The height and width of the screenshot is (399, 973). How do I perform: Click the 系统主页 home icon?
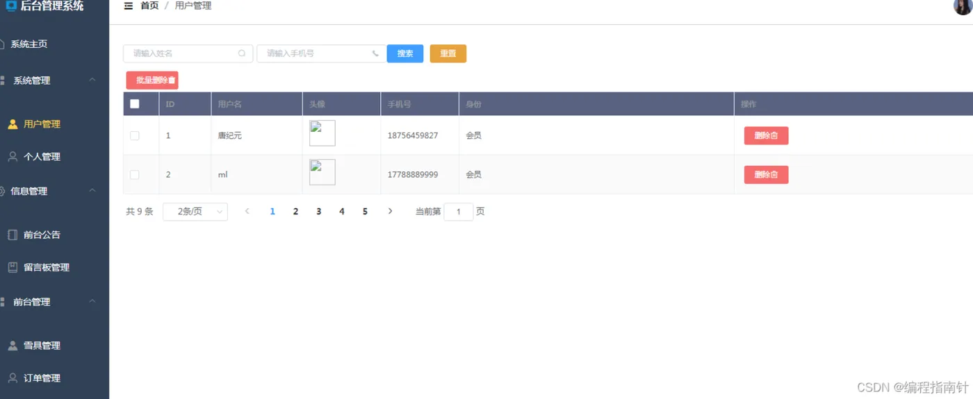click(2, 44)
